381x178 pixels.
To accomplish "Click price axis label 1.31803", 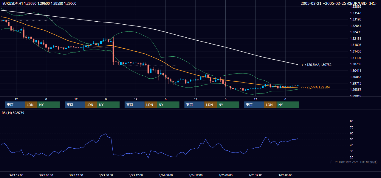I will pos(356,45).
